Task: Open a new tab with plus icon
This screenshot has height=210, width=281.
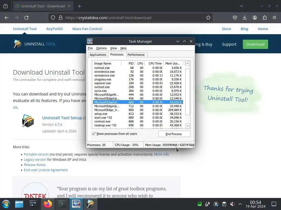Action: [x=79, y=6]
